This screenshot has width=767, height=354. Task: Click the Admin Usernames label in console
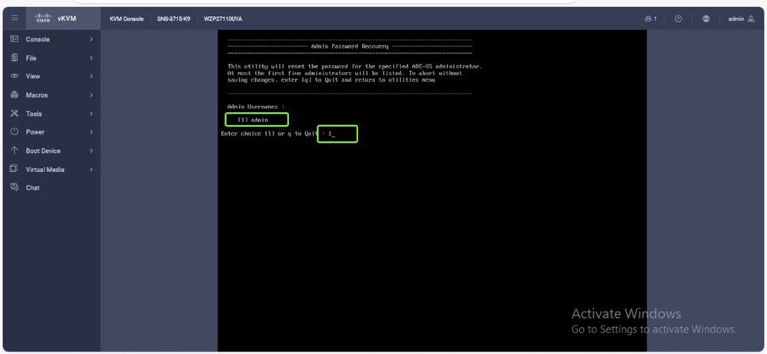coord(256,107)
